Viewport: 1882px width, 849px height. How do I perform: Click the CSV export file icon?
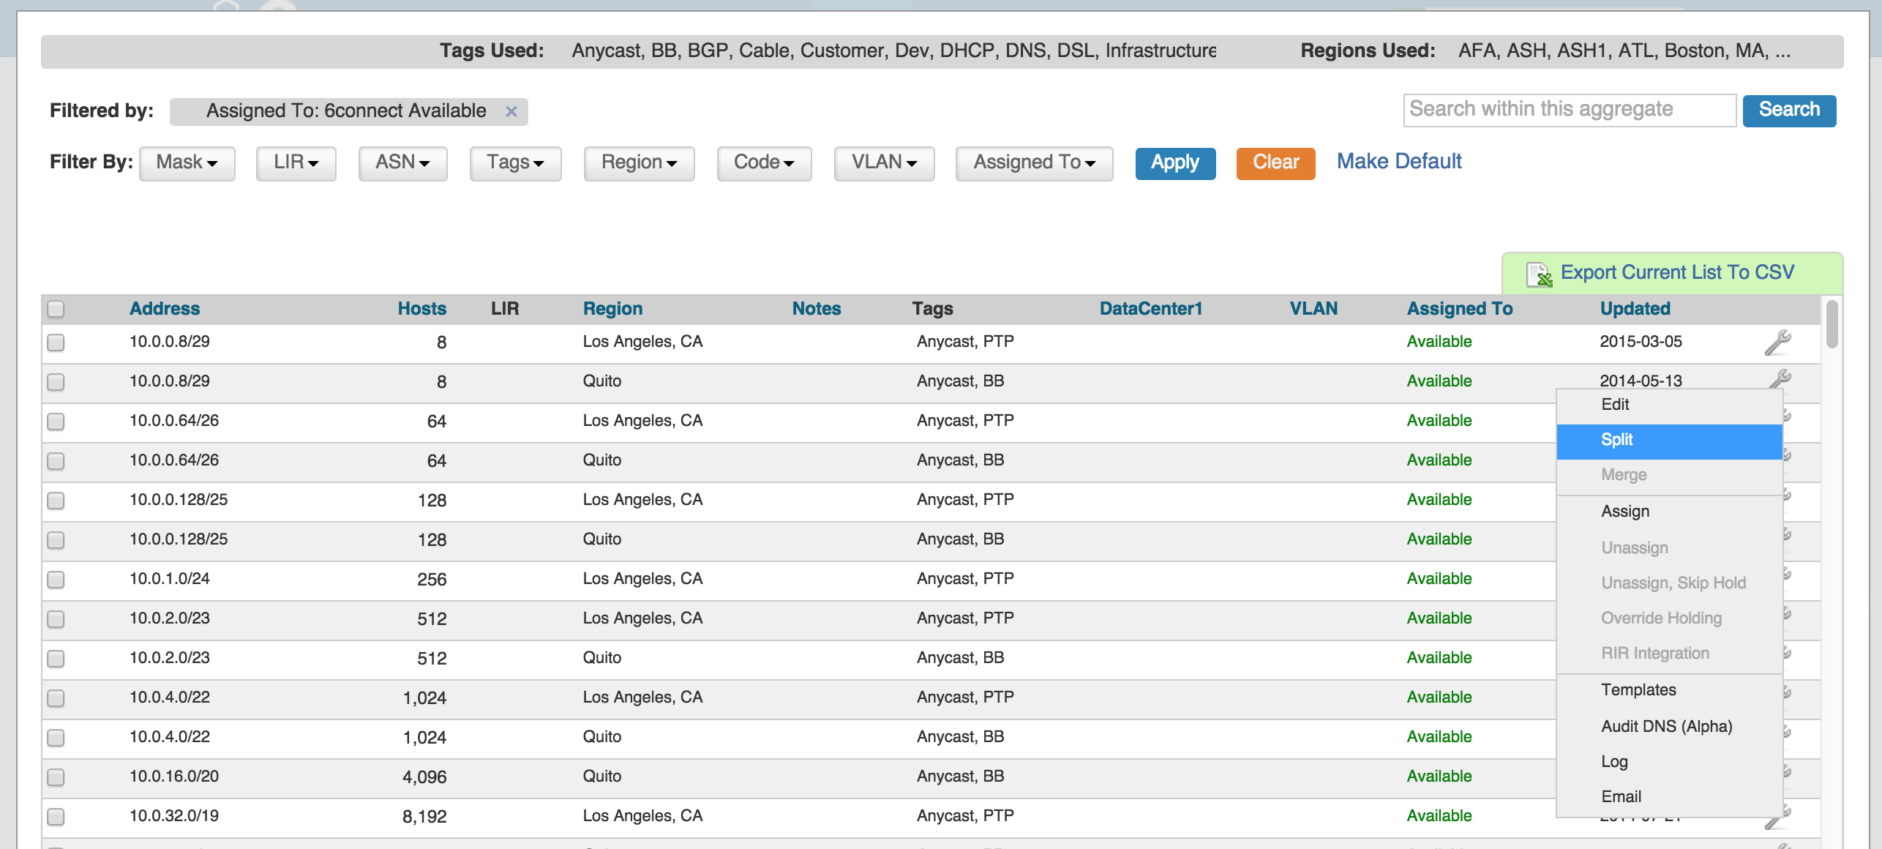(x=1539, y=274)
